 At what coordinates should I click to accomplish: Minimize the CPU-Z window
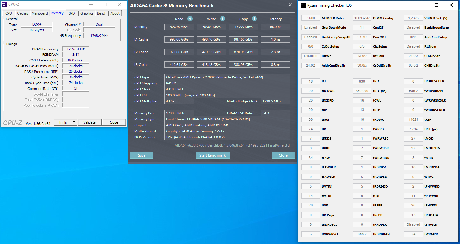91,4
